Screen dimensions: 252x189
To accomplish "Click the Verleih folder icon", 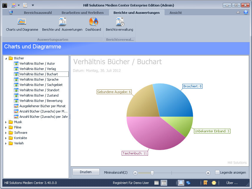I will tap(11, 143).
